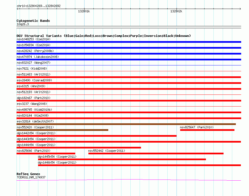Select the blue gain bar for nsv470974
This screenshot has height=196, width=249.
pos(129,60)
